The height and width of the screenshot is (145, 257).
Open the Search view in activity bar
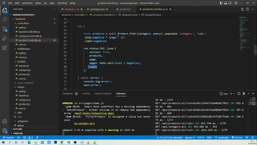click(x=4, y=20)
